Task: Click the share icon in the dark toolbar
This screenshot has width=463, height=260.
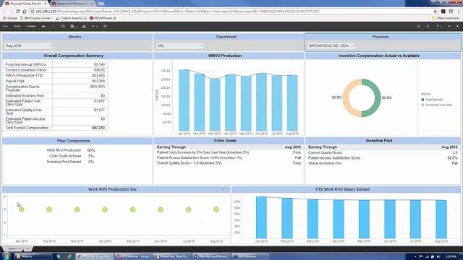Action: [428, 27]
